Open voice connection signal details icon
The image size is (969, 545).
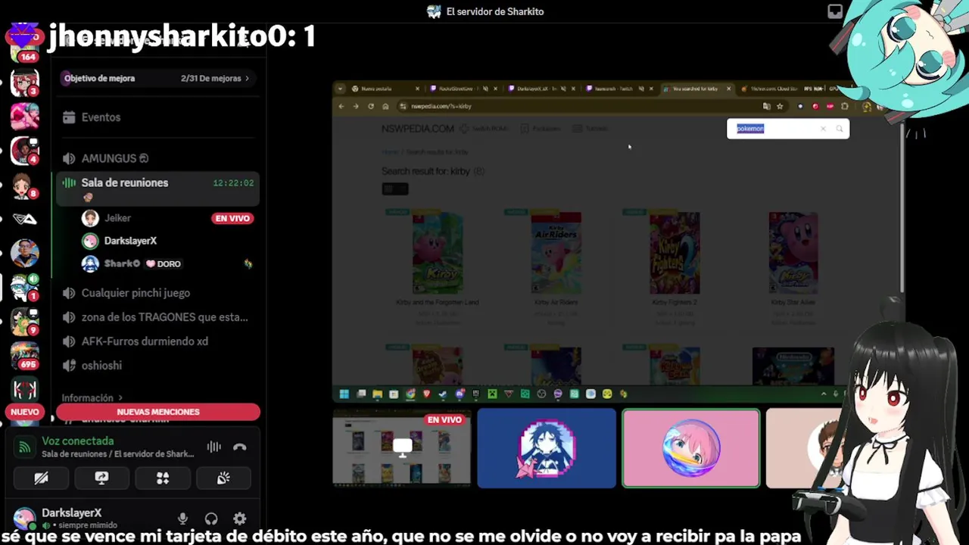25,447
